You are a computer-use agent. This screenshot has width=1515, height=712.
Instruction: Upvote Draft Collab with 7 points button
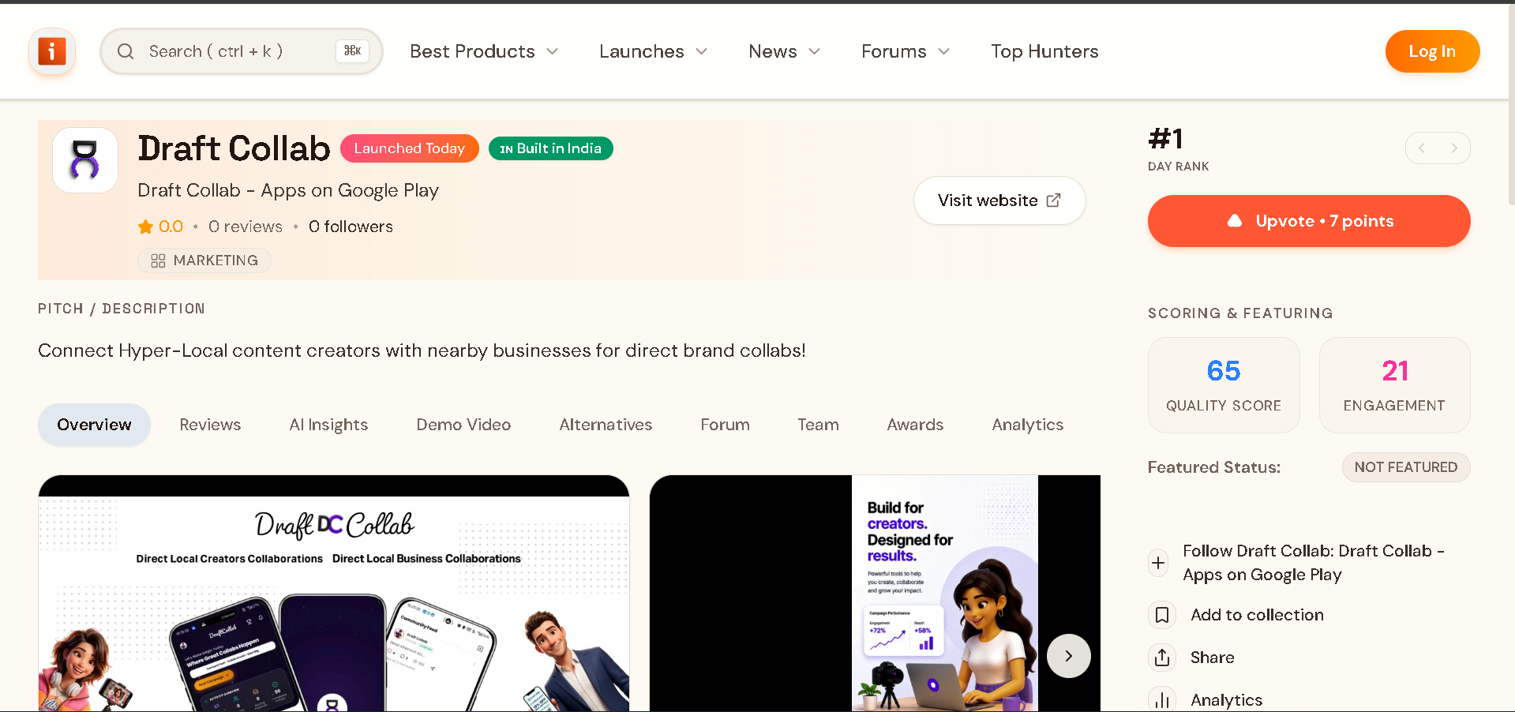(x=1309, y=221)
